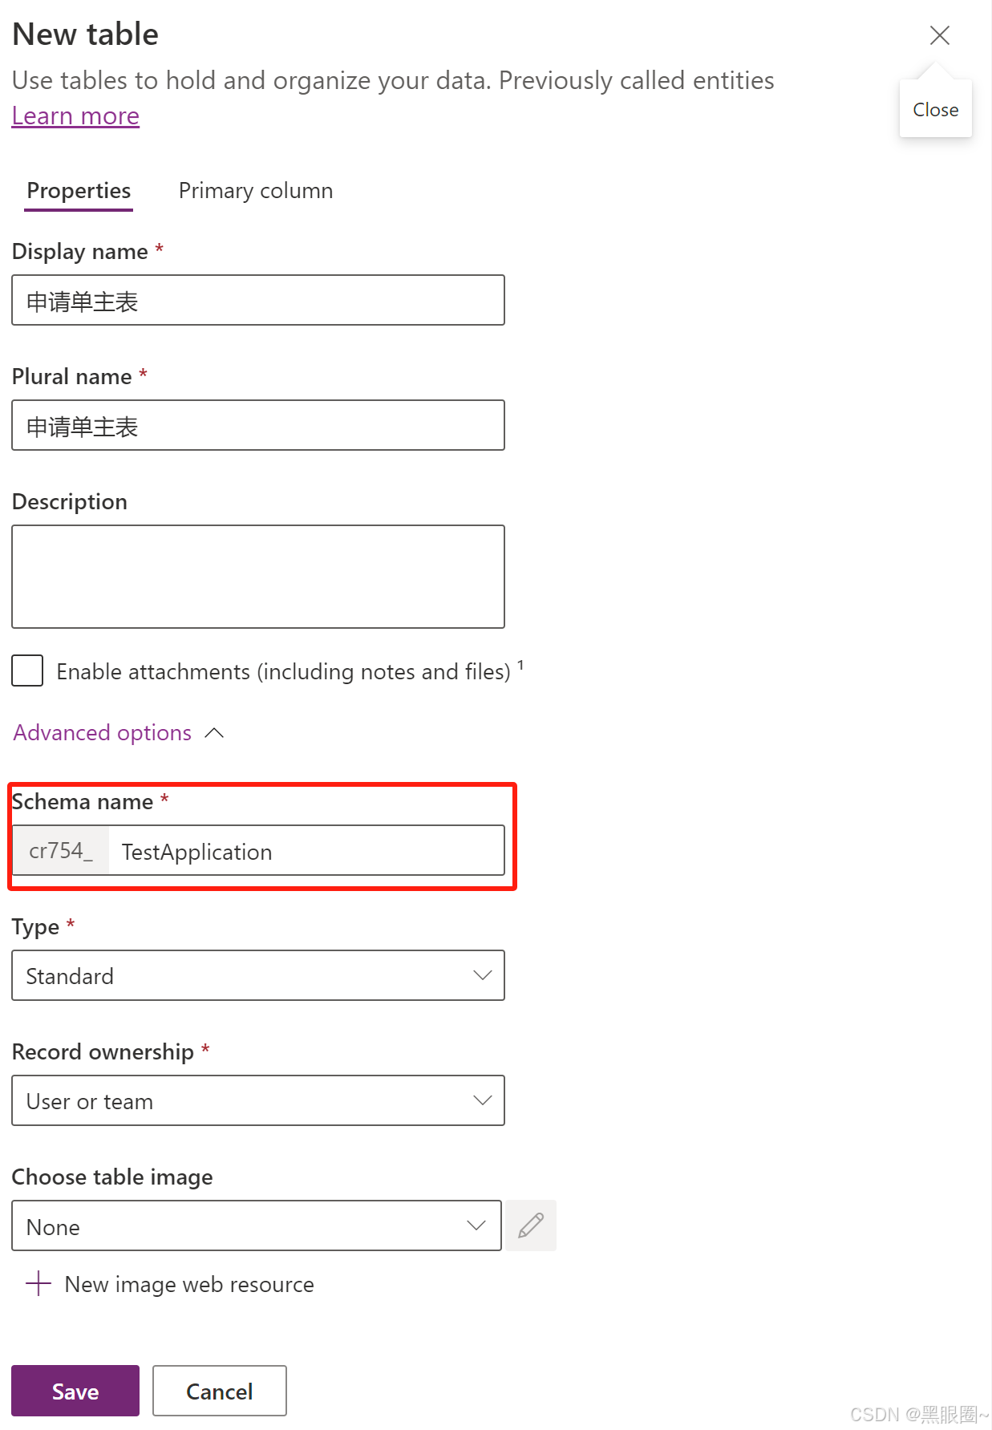Open the Learn more link
The image size is (992, 1430).
[75, 115]
